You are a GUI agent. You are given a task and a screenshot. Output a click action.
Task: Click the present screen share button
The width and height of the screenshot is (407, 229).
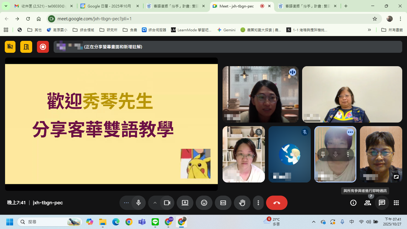185,203
